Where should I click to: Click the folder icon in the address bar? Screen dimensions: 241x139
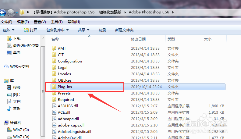tap(23, 12)
